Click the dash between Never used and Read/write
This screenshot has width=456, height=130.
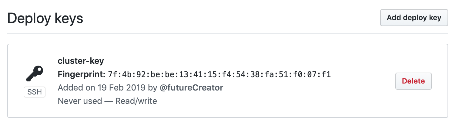109,101
